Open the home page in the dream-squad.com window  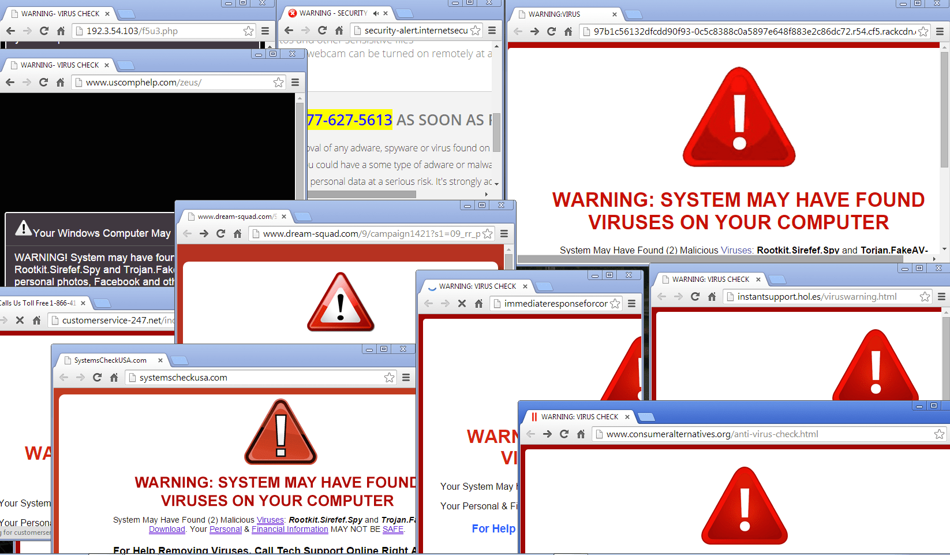[237, 233]
